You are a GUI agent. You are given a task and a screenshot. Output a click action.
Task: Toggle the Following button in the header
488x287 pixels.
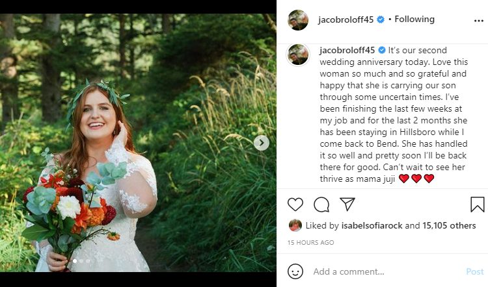(x=414, y=19)
